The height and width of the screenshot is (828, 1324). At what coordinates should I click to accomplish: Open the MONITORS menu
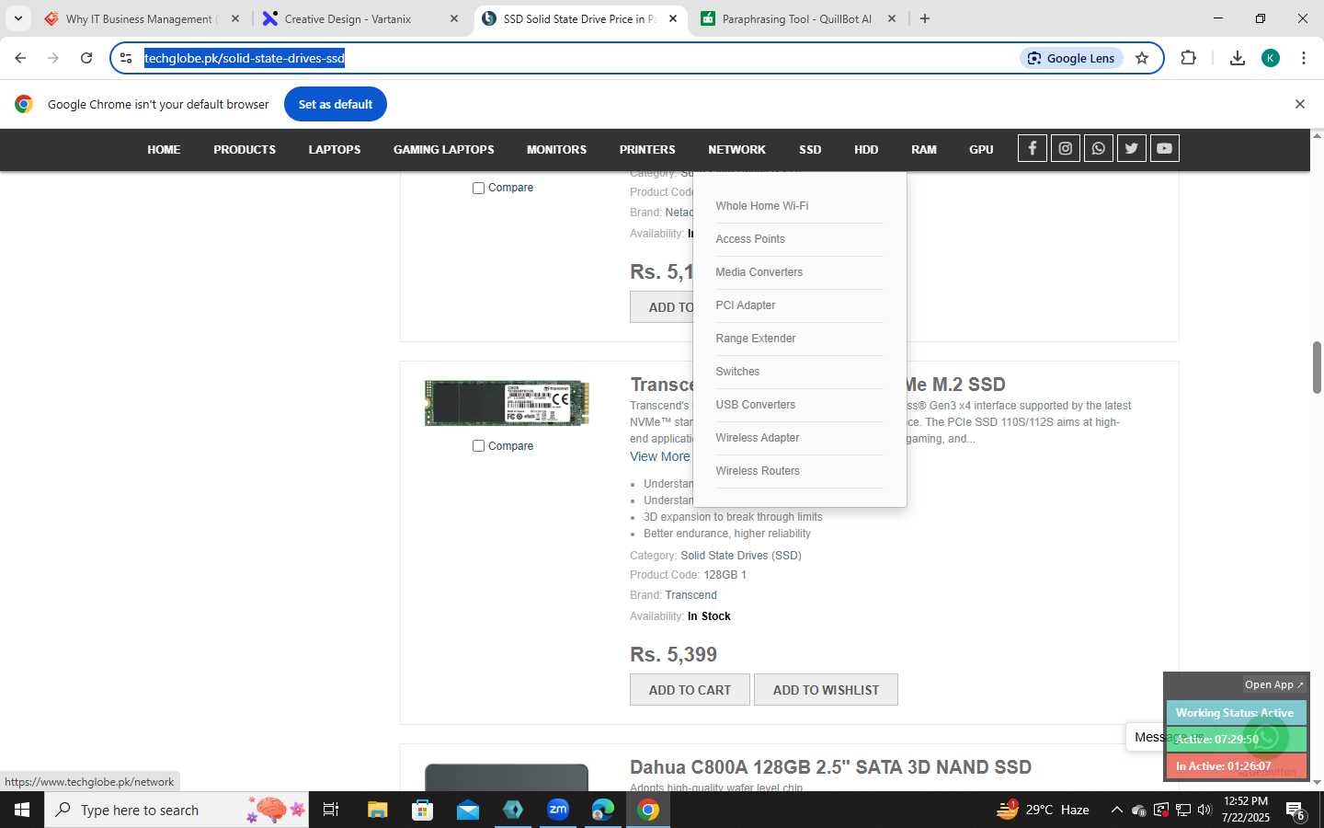tap(556, 150)
